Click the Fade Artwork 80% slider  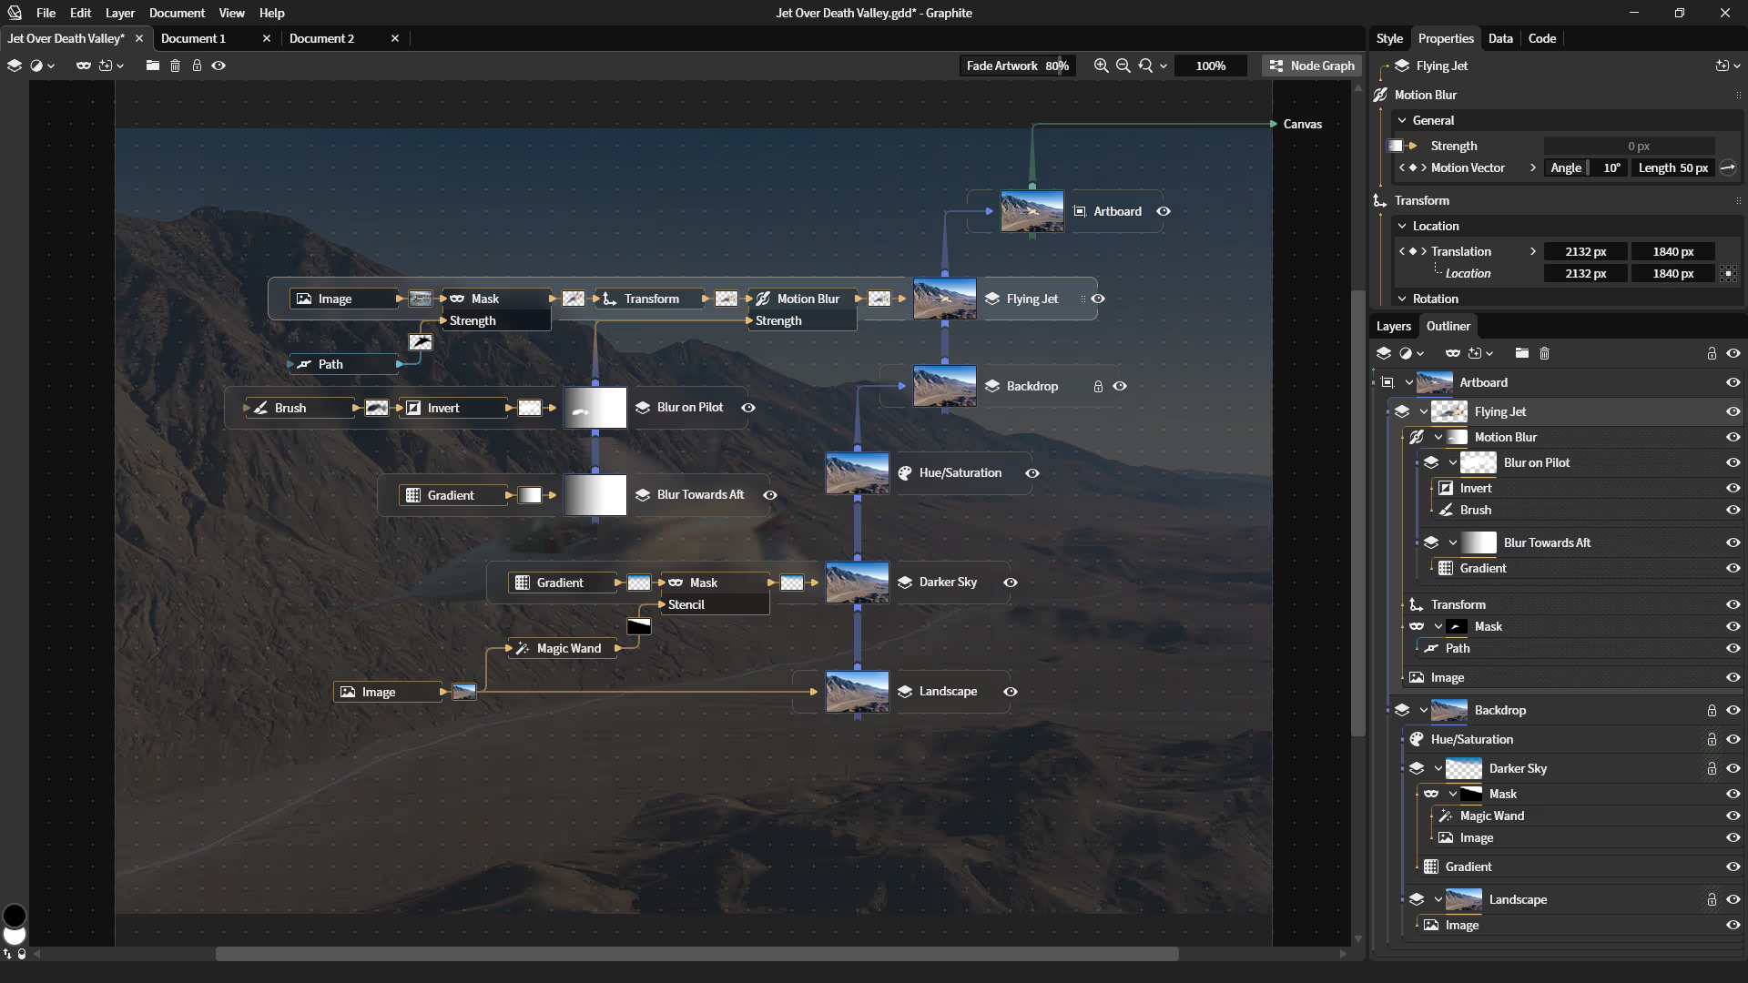pos(1017,66)
